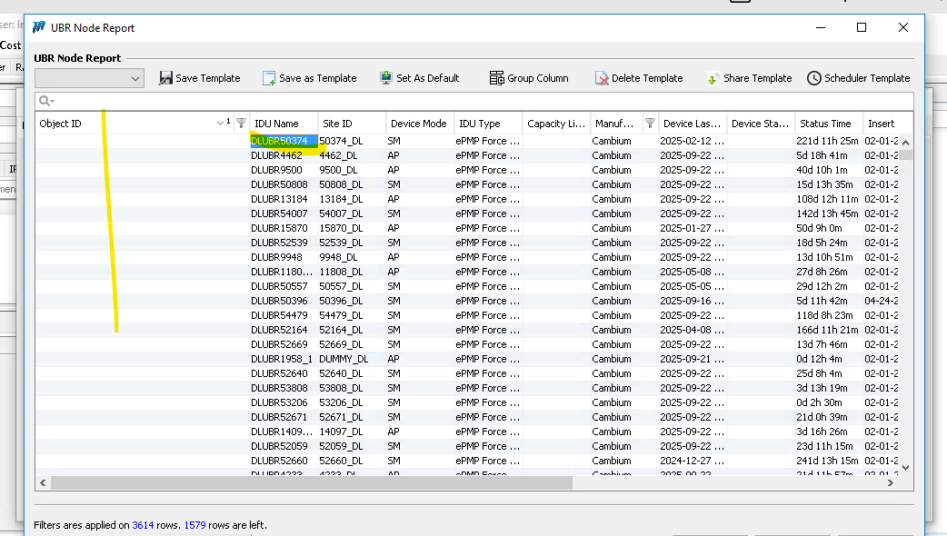This screenshot has height=536, width=947.
Task: Click the Save as Template icon
Action: [269, 78]
